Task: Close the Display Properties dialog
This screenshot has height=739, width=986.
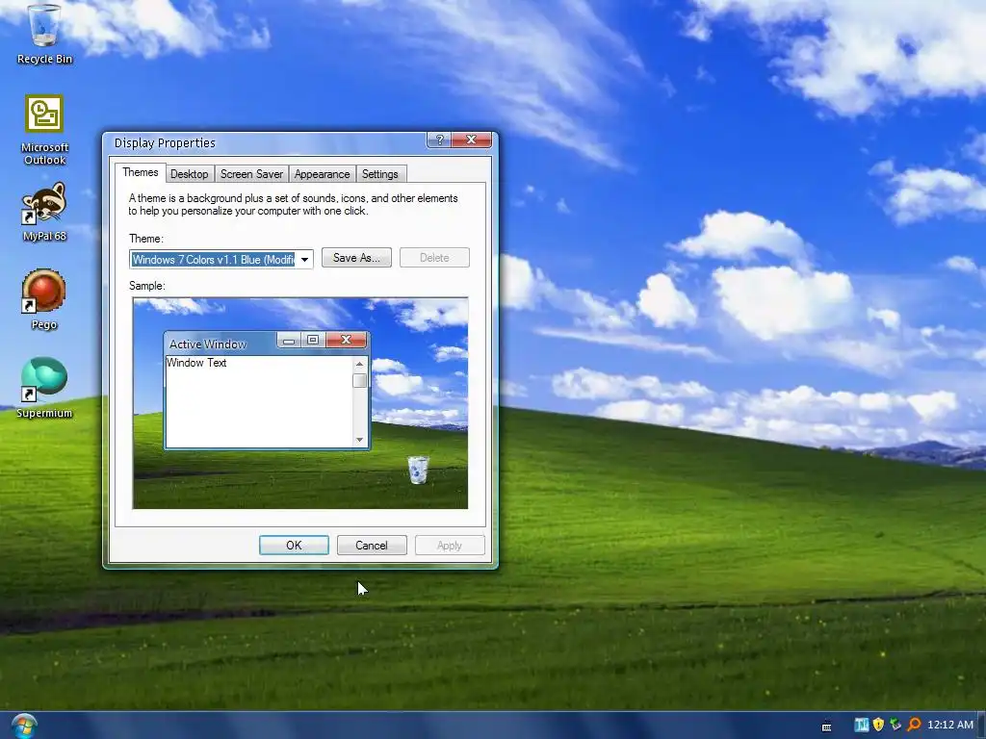Action: pyautogui.click(x=471, y=140)
